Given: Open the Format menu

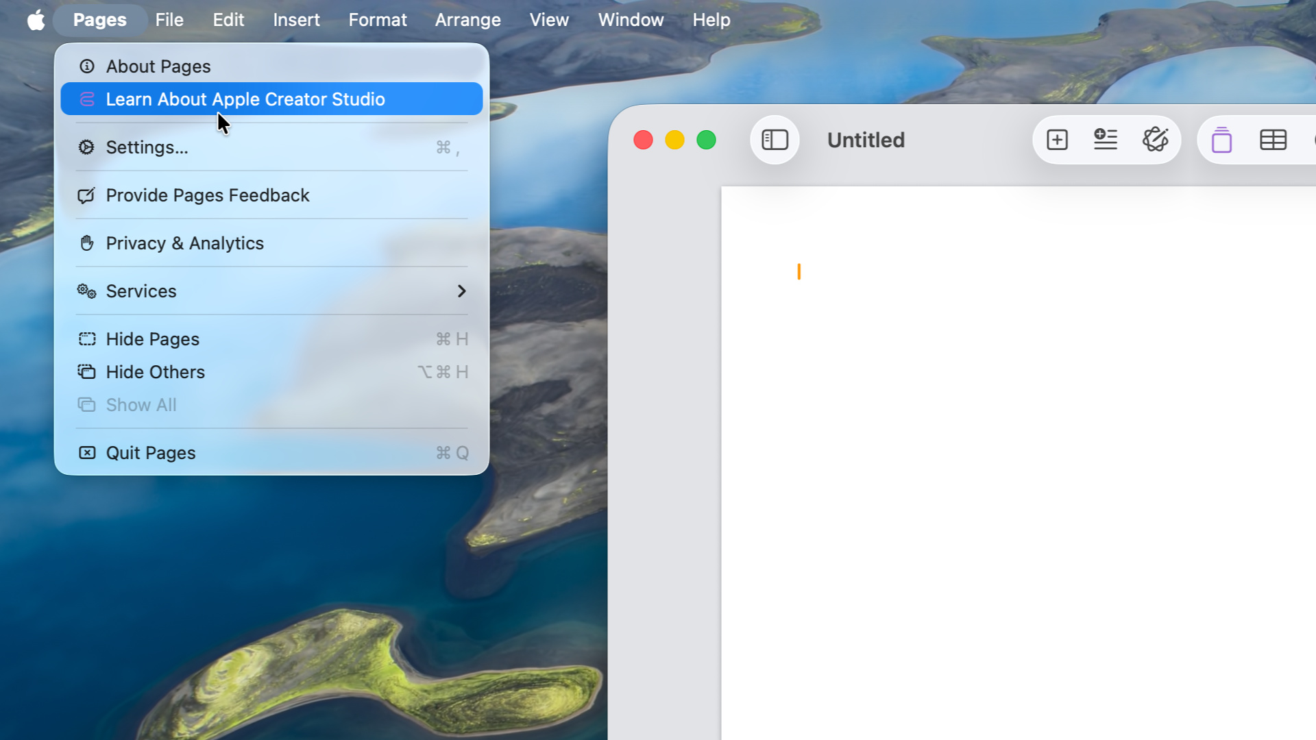Looking at the screenshot, I should point(377,20).
